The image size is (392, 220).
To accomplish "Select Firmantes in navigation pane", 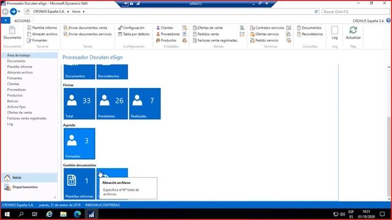I will pos(15,78).
